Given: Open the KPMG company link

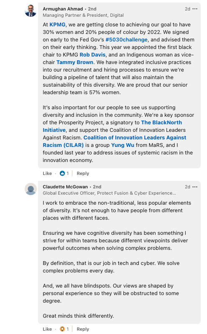Looking at the screenshot, I should 57,25.
